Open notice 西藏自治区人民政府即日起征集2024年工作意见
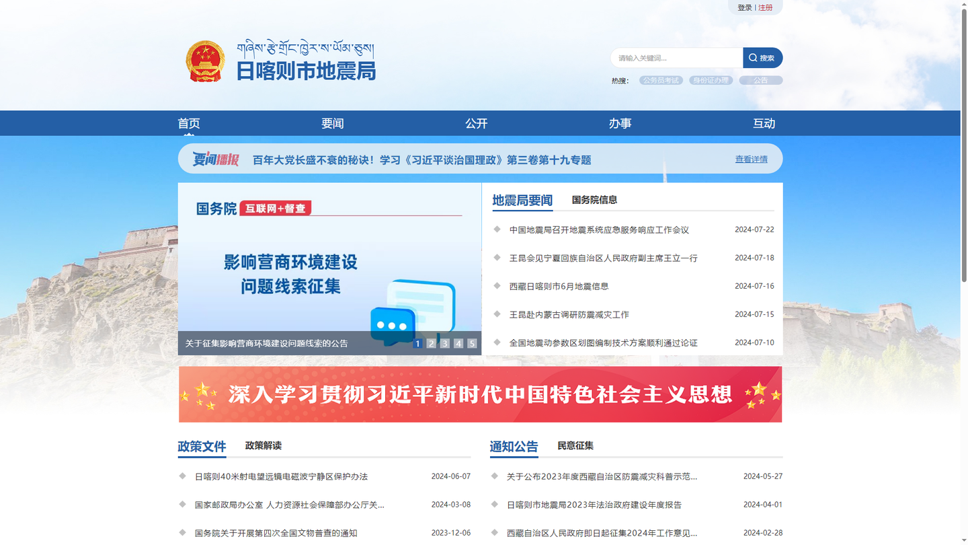Screen dimensions: 968x545 [602, 533]
